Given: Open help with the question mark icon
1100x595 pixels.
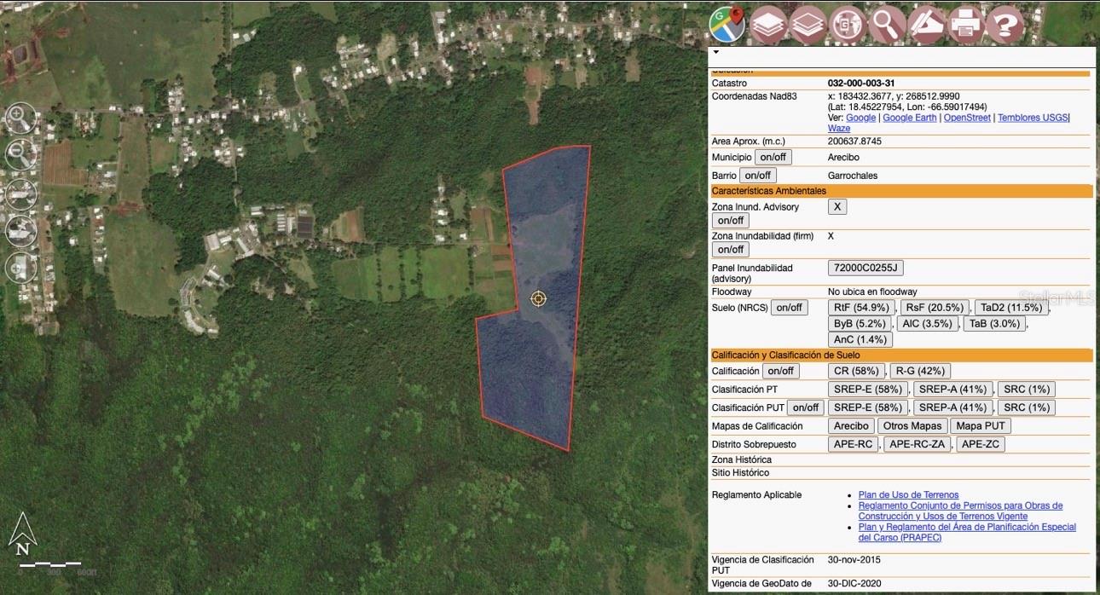Looking at the screenshot, I should click(1005, 24).
